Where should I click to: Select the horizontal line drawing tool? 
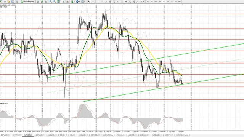click(x=102, y=2)
